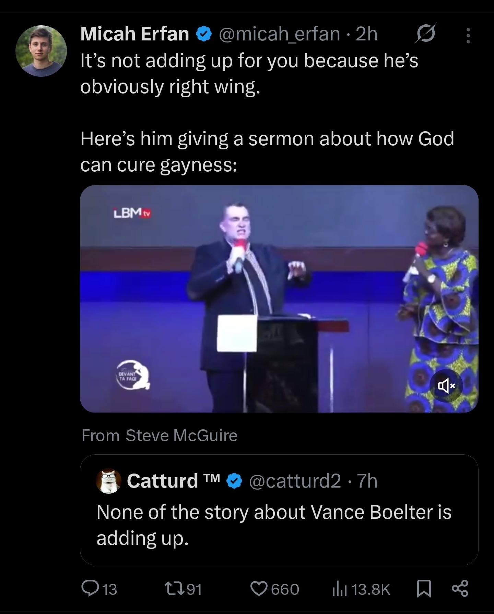Click the Micah Erfan display name
Image resolution: width=494 pixels, height=614 pixels.
click(x=134, y=34)
